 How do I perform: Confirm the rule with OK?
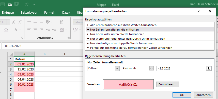[x=182, y=95]
